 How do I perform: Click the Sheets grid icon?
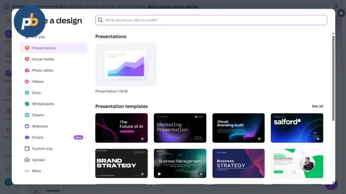pos(27,115)
